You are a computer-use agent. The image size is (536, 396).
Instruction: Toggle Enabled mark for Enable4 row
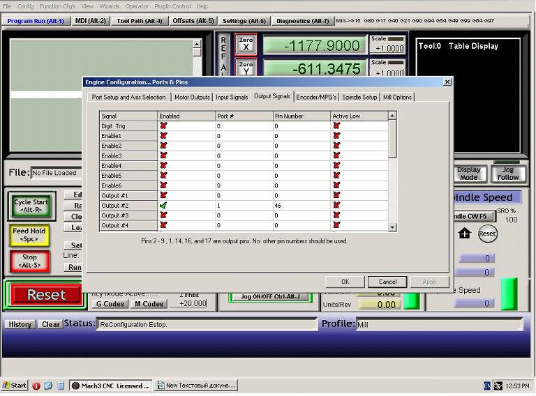tap(163, 165)
